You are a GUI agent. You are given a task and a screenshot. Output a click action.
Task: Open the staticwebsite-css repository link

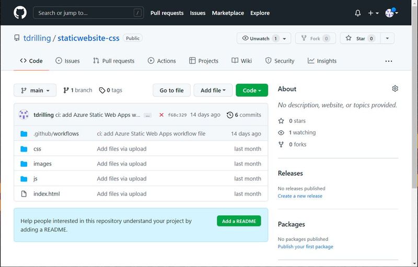point(88,38)
